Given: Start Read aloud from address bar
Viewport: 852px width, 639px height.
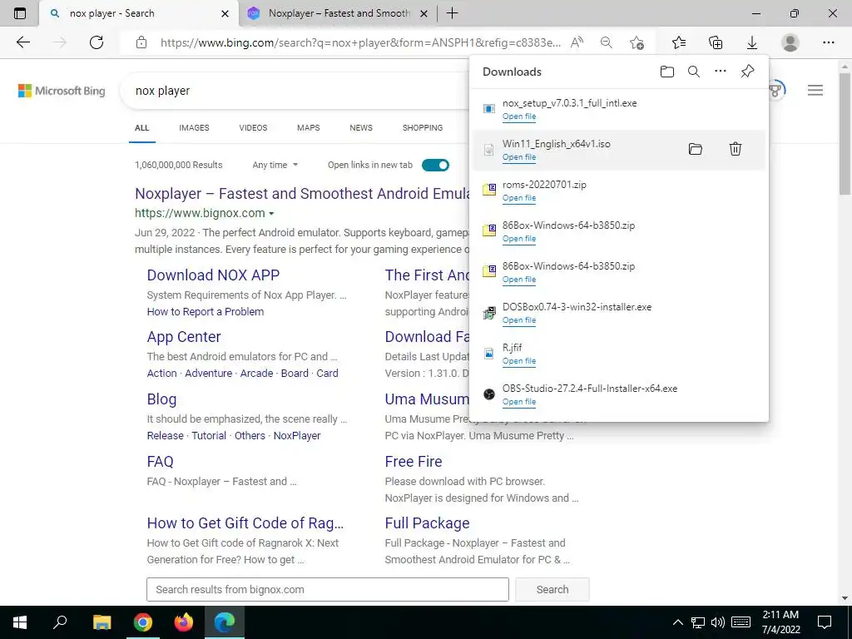Looking at the screenshot, I should 577,42.
